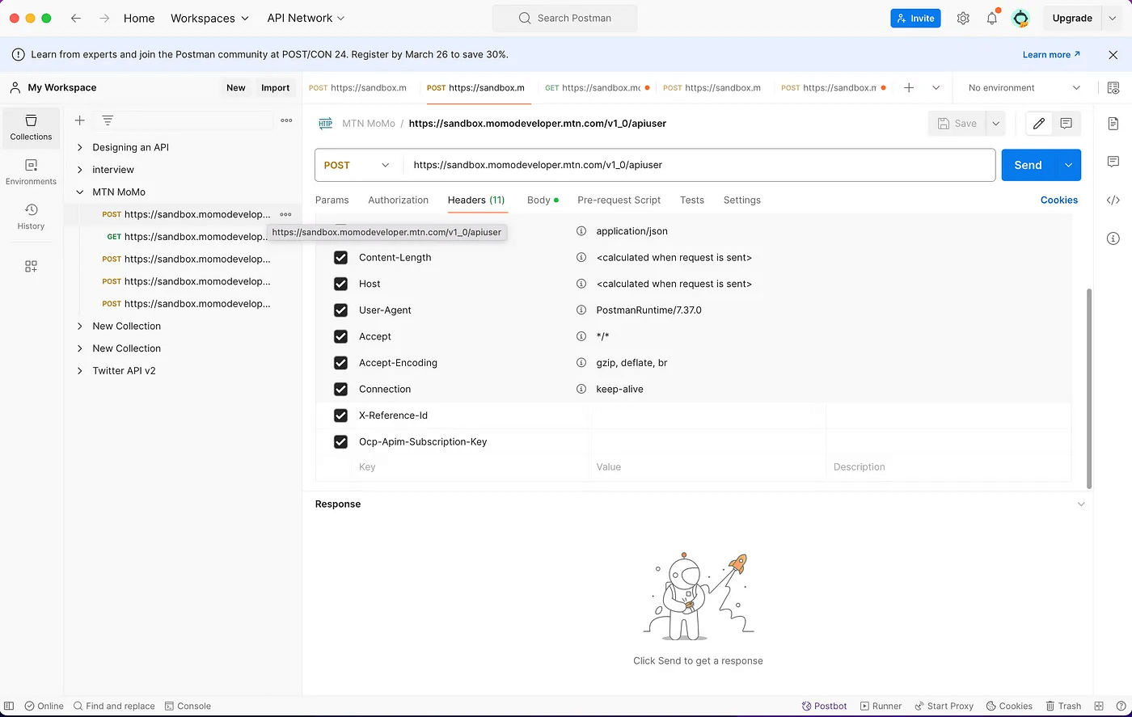The image size is (1132, 717).
Task: Open the No environment dropdown
Action: (x=1024, y=87)
